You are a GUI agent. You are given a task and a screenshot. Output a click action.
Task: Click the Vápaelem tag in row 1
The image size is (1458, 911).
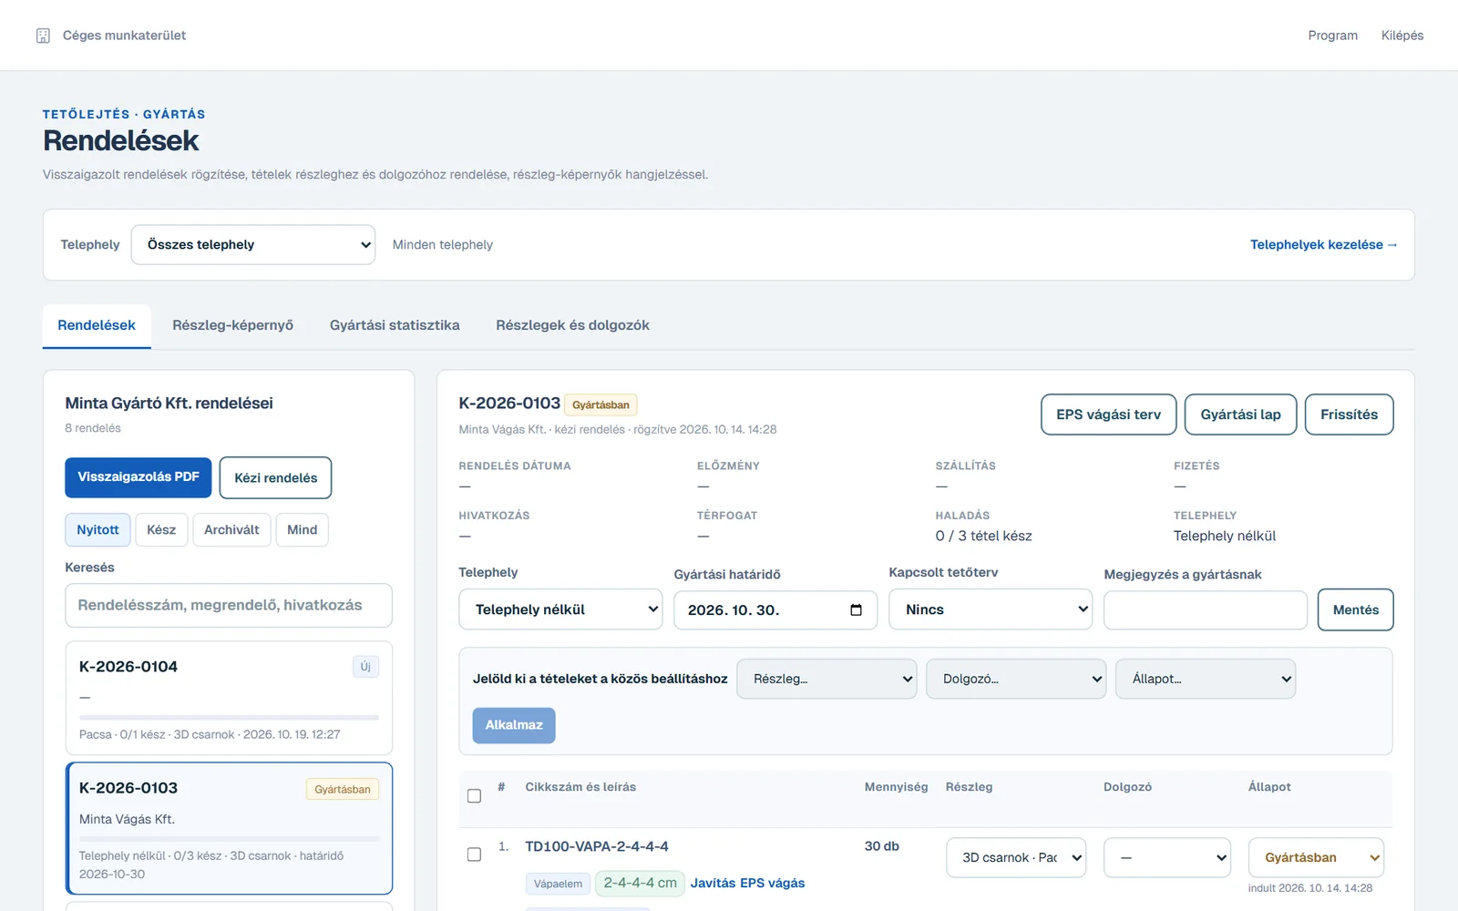pos(558,884)
